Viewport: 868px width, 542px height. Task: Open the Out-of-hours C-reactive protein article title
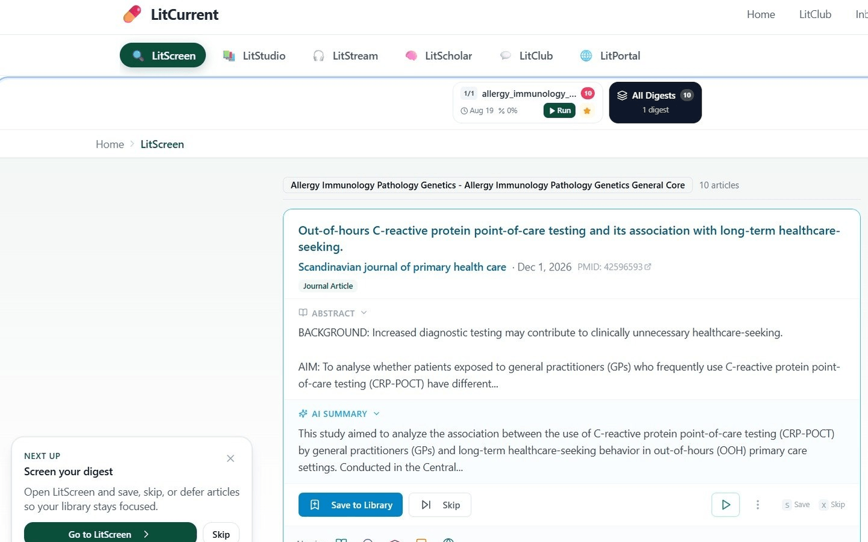point(569,238)
